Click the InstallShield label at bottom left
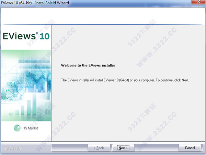Viewport: 206px width, 155px height. pyautogui.click(x=12, y=148)
